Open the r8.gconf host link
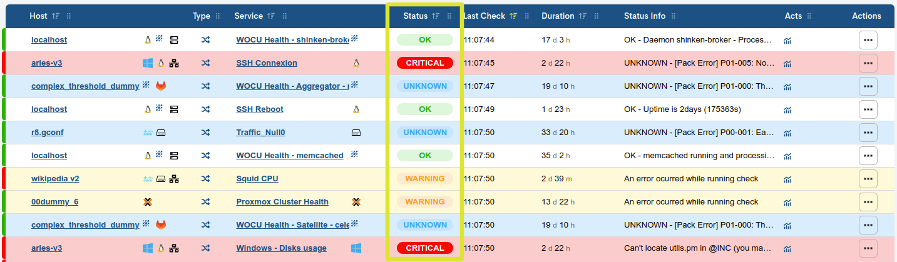The height and width of the screenshot is (262, 897). [x=48, y=132]
